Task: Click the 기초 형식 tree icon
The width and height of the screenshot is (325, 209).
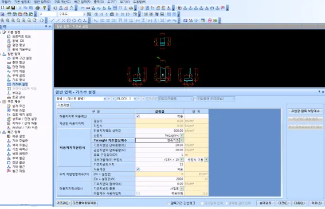Action: pyautogui.click(x=9, y=80)
